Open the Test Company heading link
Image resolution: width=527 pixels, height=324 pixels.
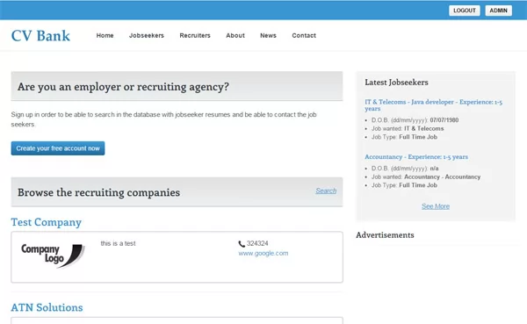pos(46,222)
